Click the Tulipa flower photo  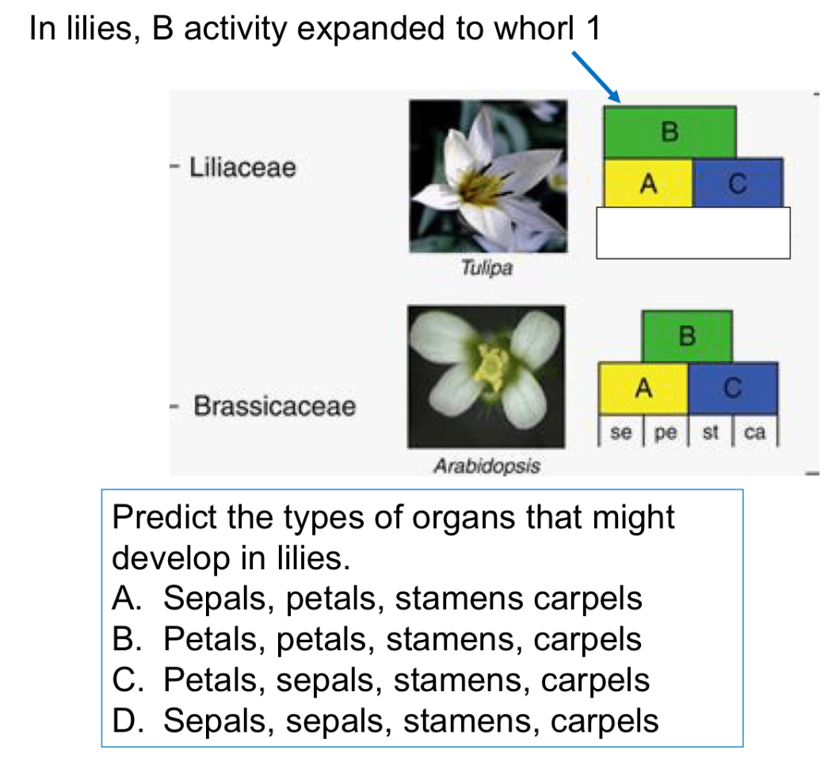tap(488, 177)
